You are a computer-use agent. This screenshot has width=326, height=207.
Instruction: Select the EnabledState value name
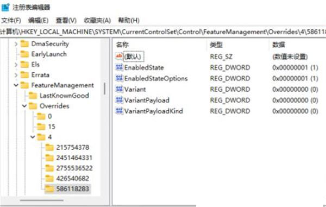click(x=144, y=67)
